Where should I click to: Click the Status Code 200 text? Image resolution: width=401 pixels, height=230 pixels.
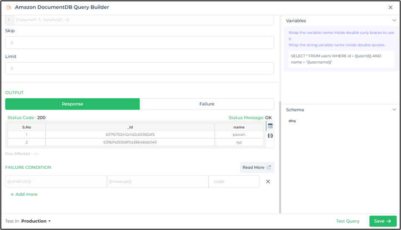tap(26, 118)
